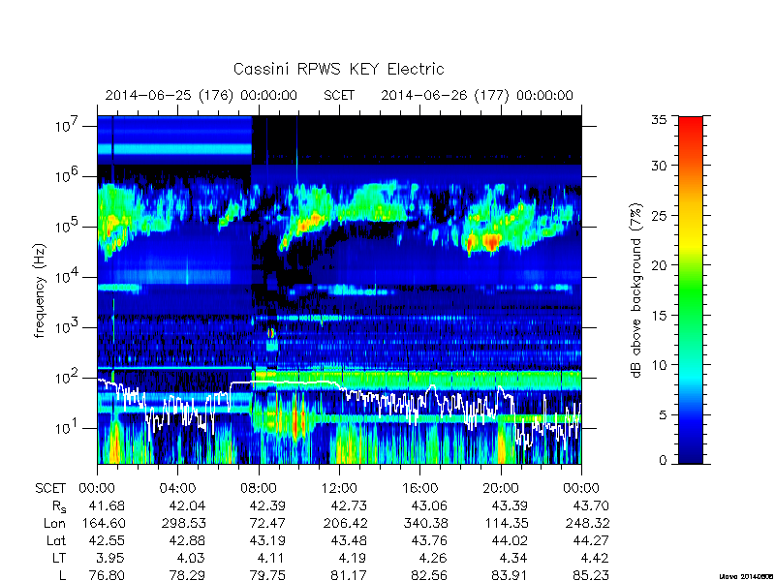Click the Rs value '43.06'

(x=429, y=505)
